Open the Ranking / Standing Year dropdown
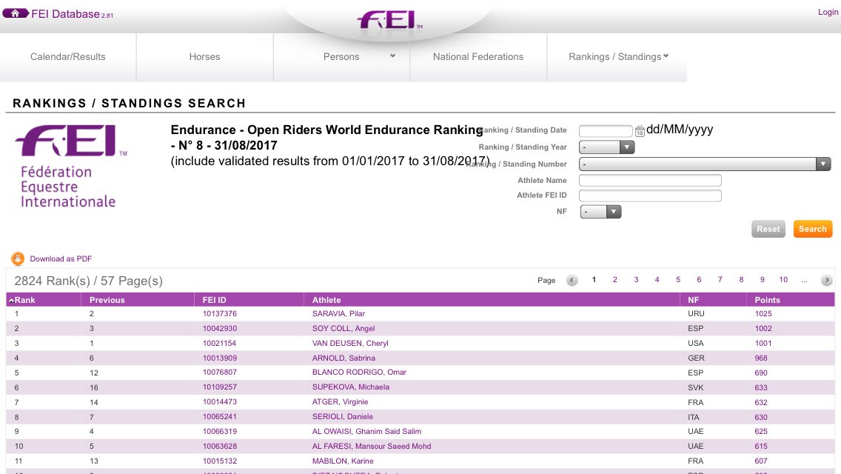Viewport: 841px width, 474px height. tap(606, 147)
